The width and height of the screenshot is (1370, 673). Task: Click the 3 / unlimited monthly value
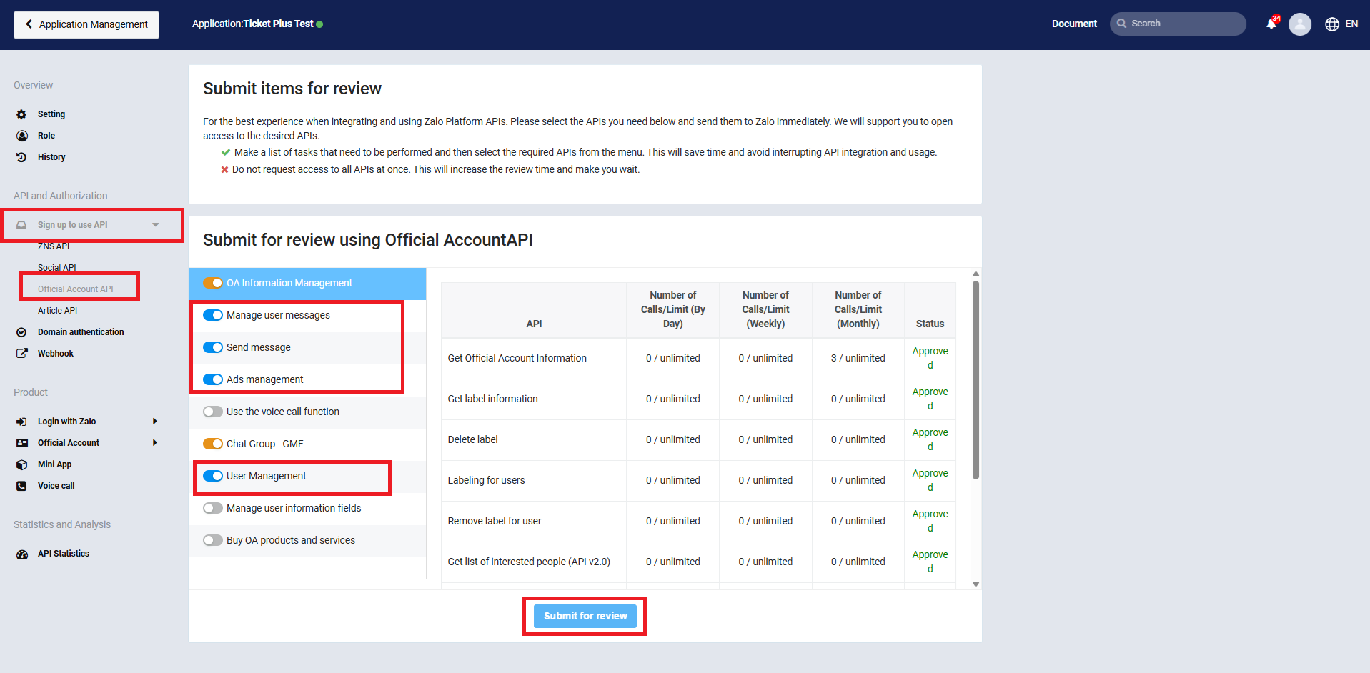point(858,358)
